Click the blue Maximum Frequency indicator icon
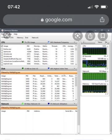The width and height of the screenshot is (112, 140). coord(49,42)
